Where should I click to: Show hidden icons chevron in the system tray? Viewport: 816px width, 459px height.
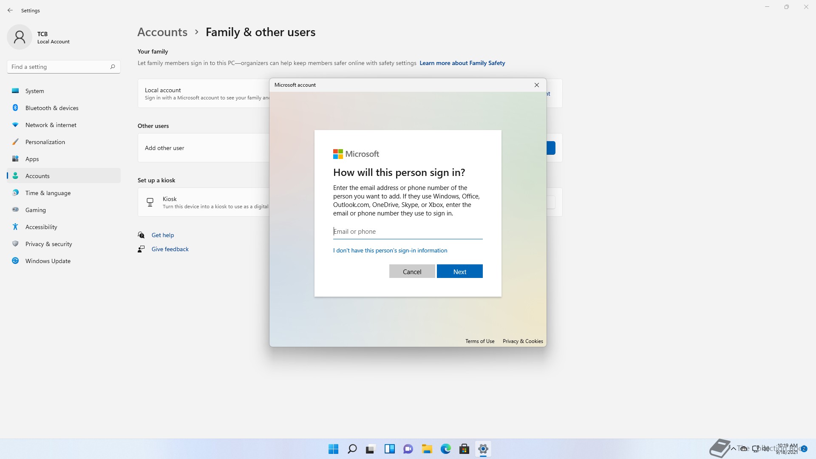pyautogui.click(x=733, y=449)
